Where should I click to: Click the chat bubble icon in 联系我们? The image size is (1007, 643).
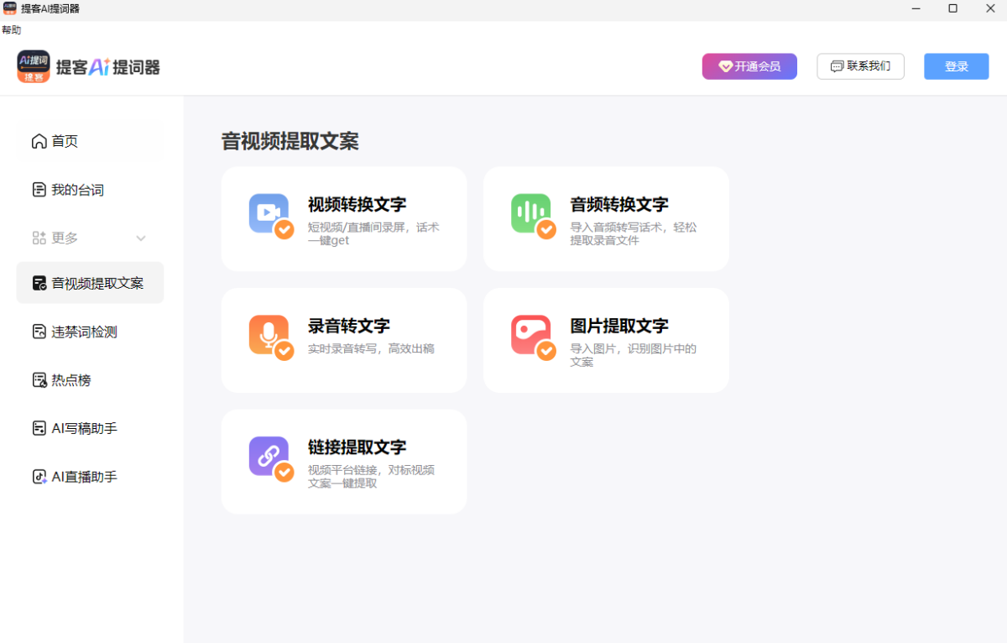point(837,66)
